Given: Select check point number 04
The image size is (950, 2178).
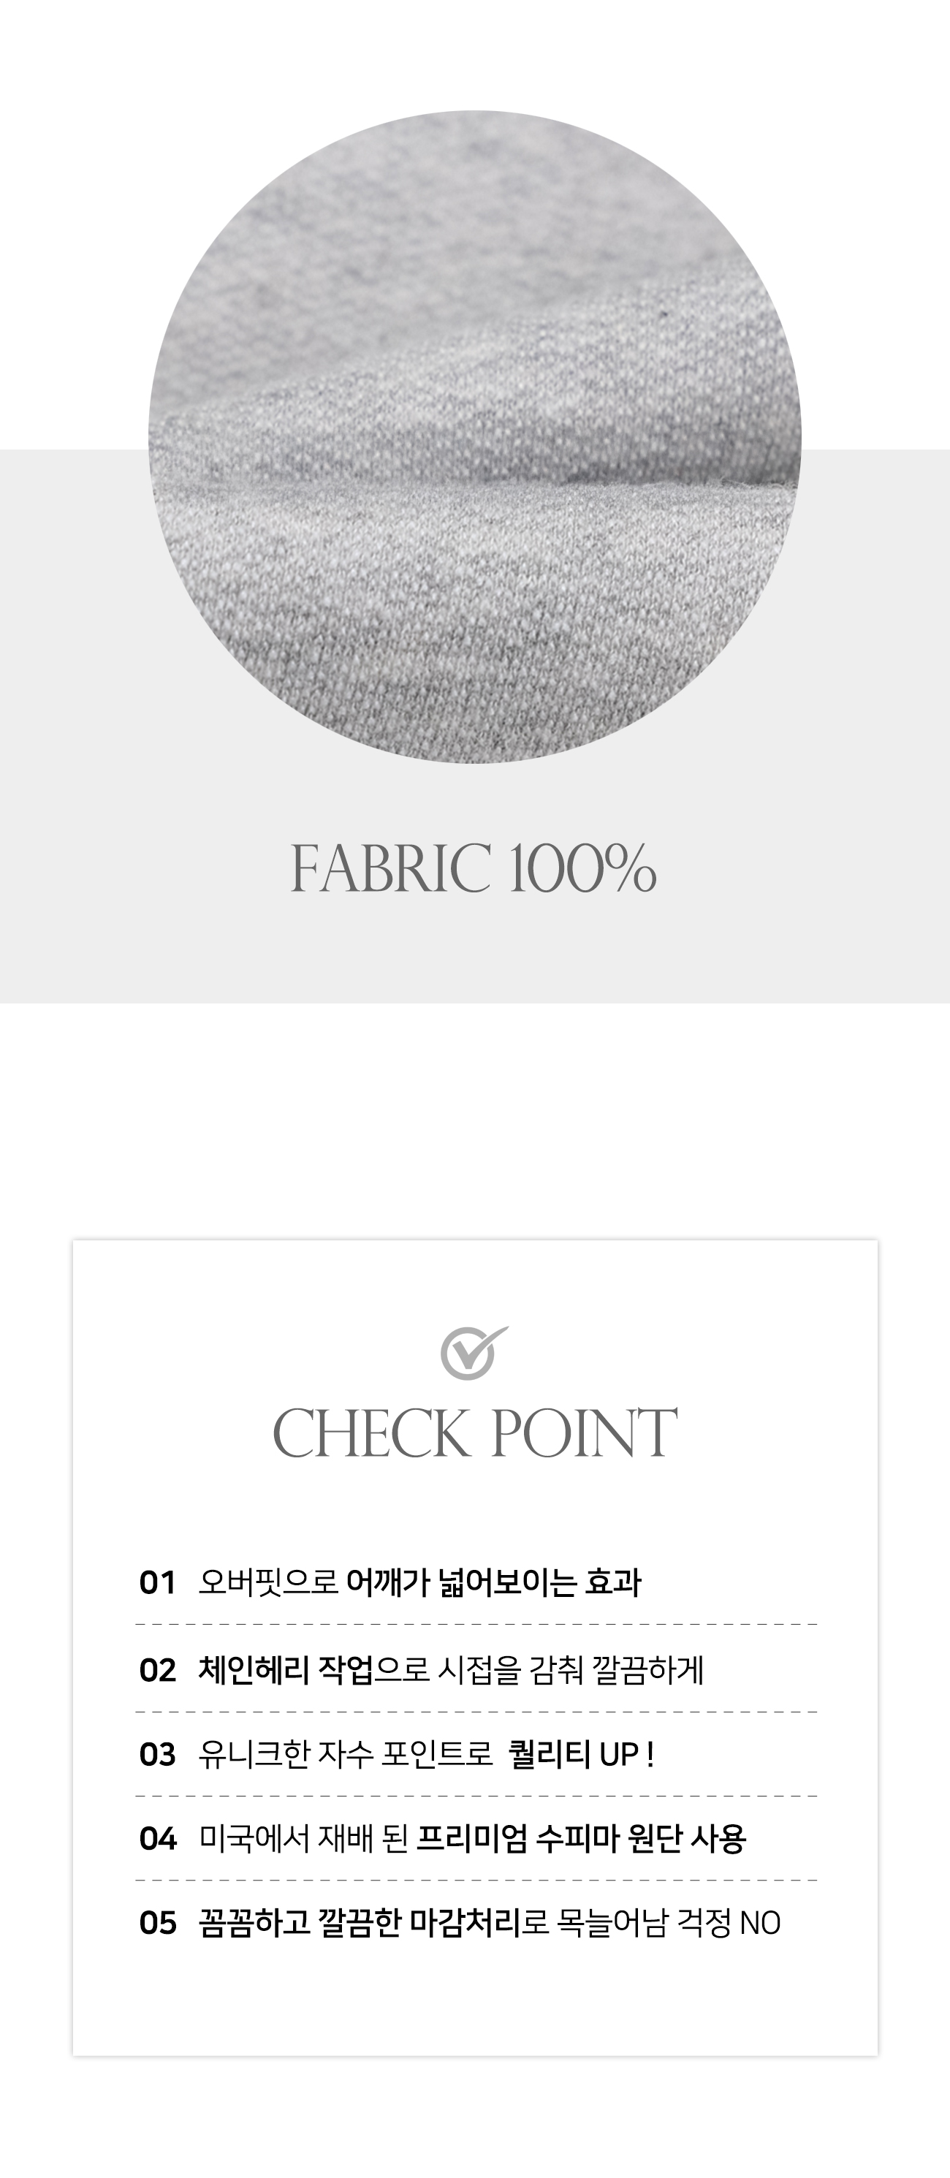Looking at the screenshot, I should pyautogui.click(x=157, y=1839).
